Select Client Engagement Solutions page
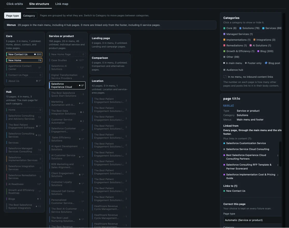 (67, 175)
